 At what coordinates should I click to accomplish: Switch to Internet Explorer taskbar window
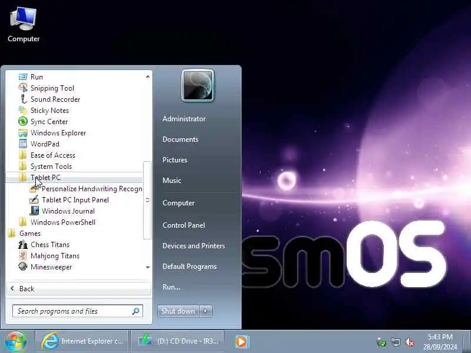pos(82,341)
